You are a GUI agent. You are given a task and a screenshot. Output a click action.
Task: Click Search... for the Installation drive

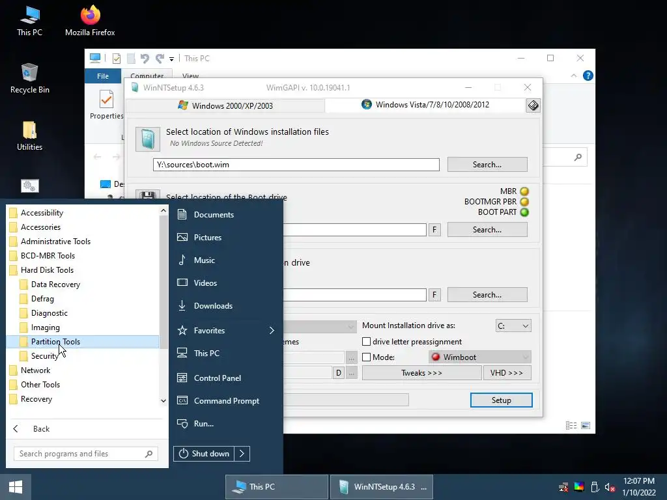[487, 295]
